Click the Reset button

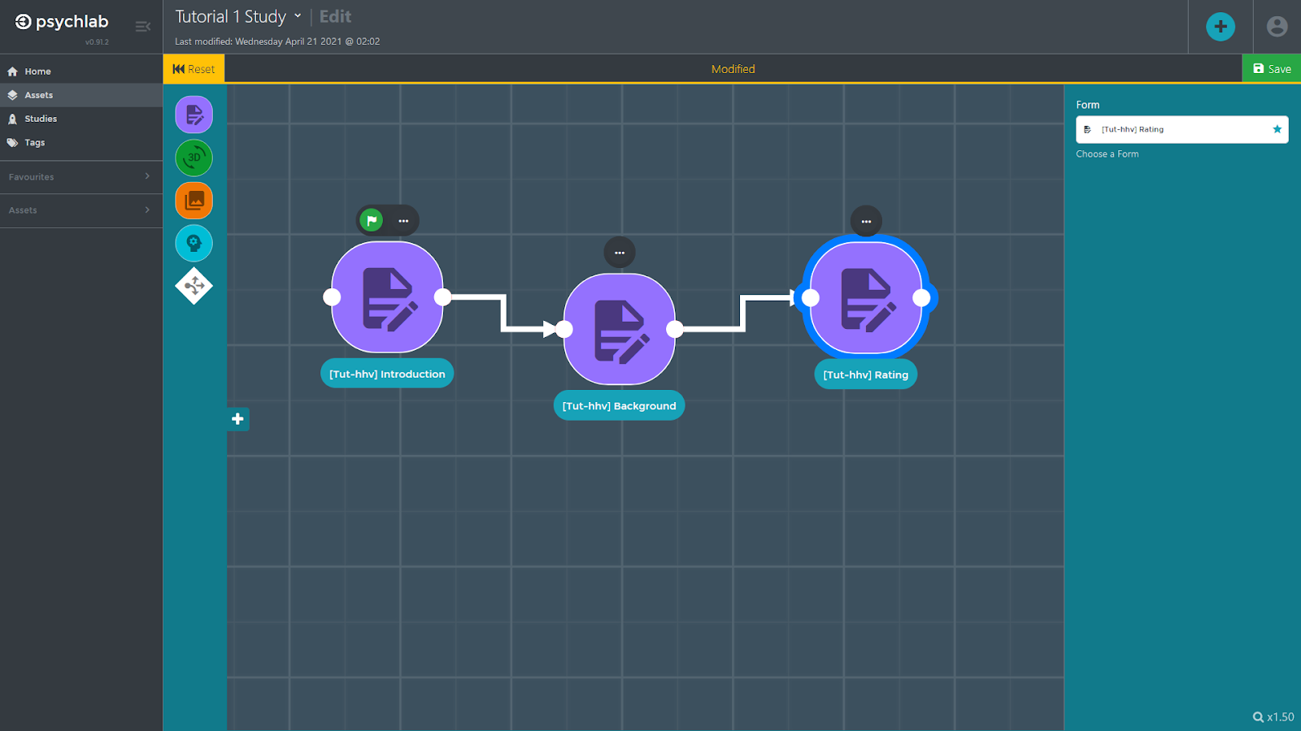tap(193, 68)
